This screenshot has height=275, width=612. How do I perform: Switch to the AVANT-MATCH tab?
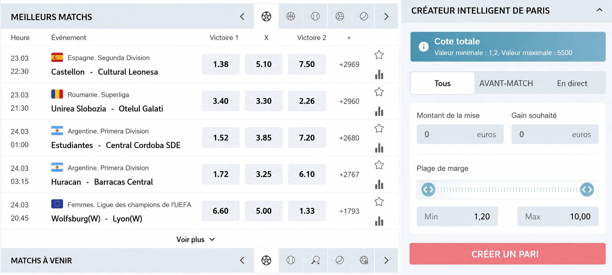pos(506,83)
